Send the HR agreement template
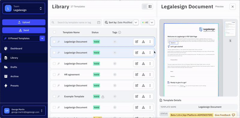 tap(143, 74)
